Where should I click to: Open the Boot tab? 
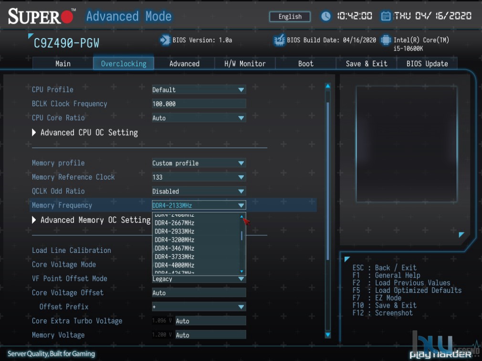305,63
